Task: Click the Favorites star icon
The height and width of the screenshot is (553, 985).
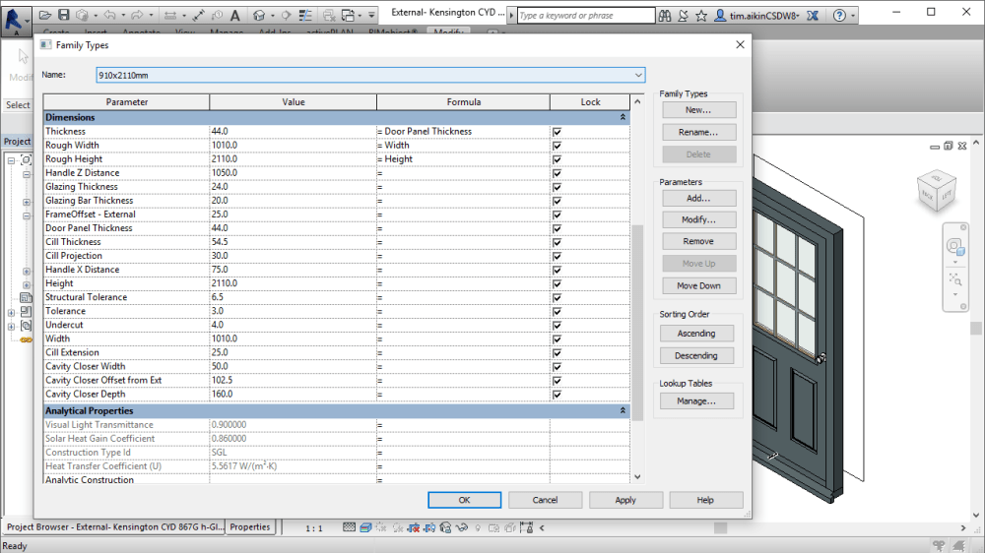Action: pyautogui.click(x=701, y=15)
